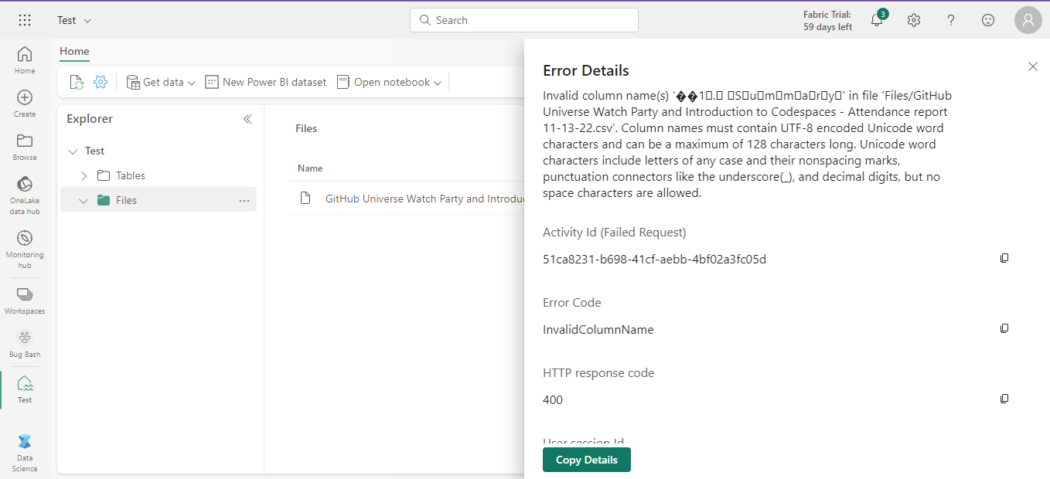The width and height of the screenshot is (1050, 479).
Task: Open the settings gear in the toolbar
Action: (x=101, y=81)
